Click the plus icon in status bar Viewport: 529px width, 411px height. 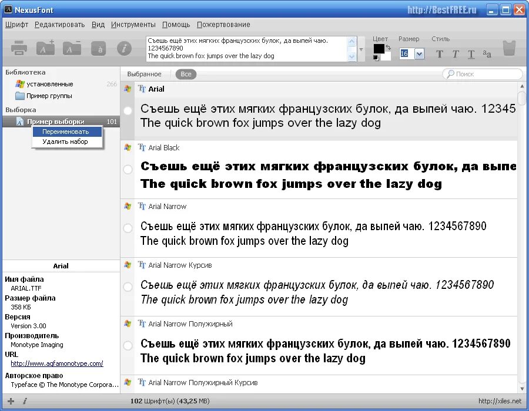[11, 401]
